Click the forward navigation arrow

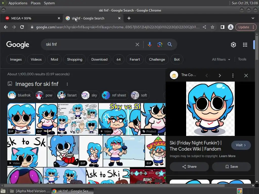point(14,27)
